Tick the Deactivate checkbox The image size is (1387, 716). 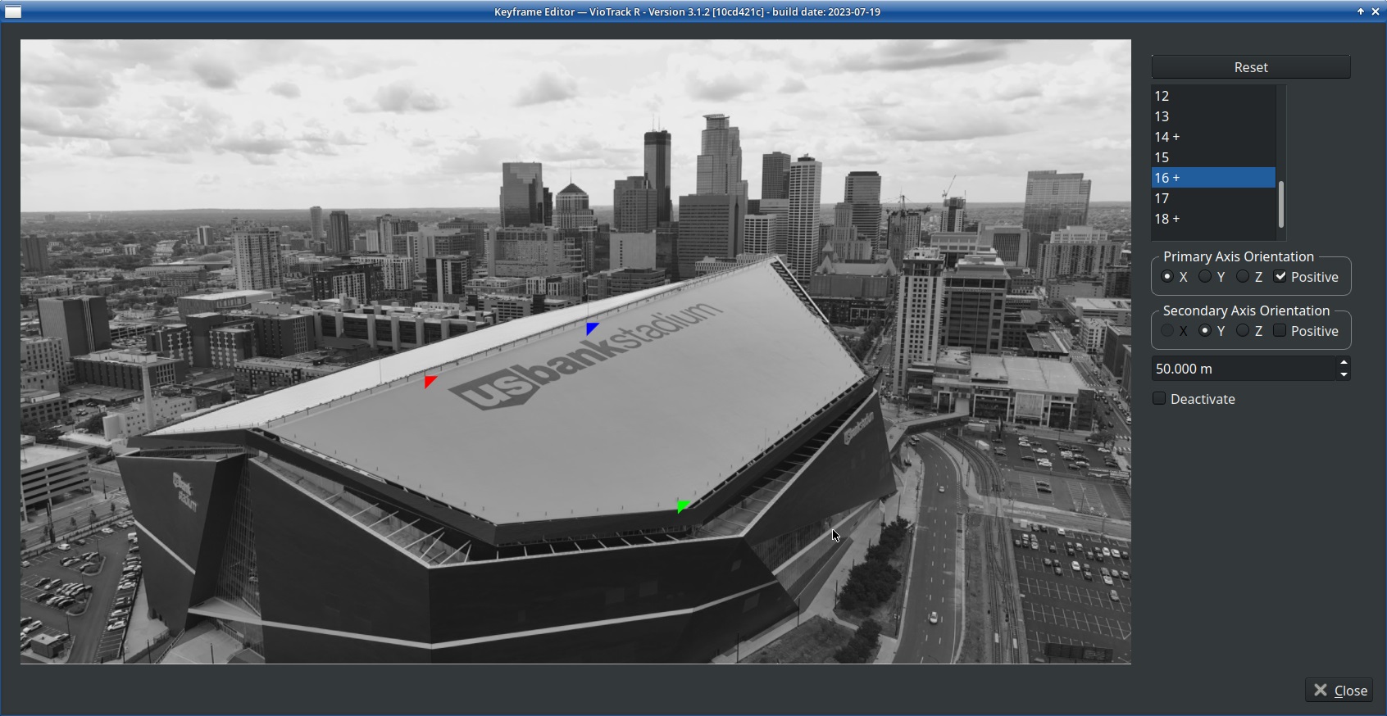tap(1159, 399)
